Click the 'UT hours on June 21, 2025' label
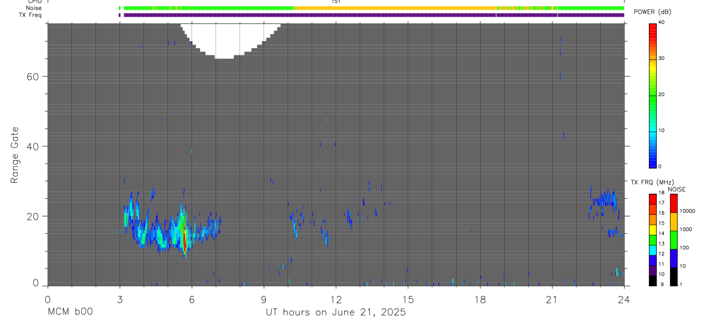Viewport: 702px width, 324px height. coord(336,312)
